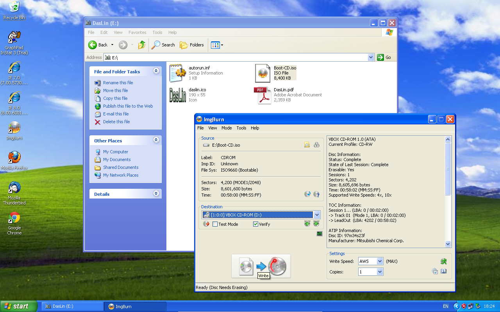The width and height of the screenshot is (500, 312).
Task: Open My Computer from Other Places
Action: click(x=116, y=152)
